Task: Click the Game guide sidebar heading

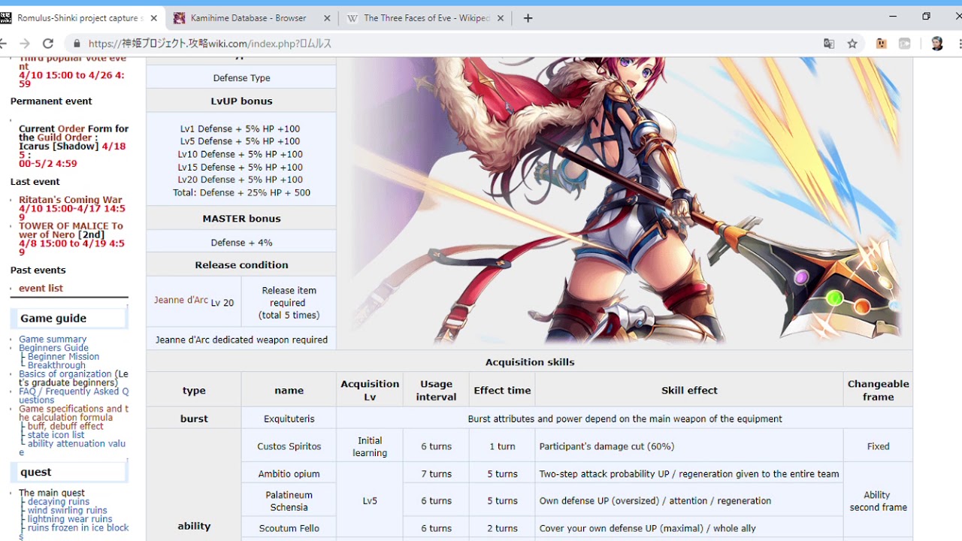Action: 69,319
